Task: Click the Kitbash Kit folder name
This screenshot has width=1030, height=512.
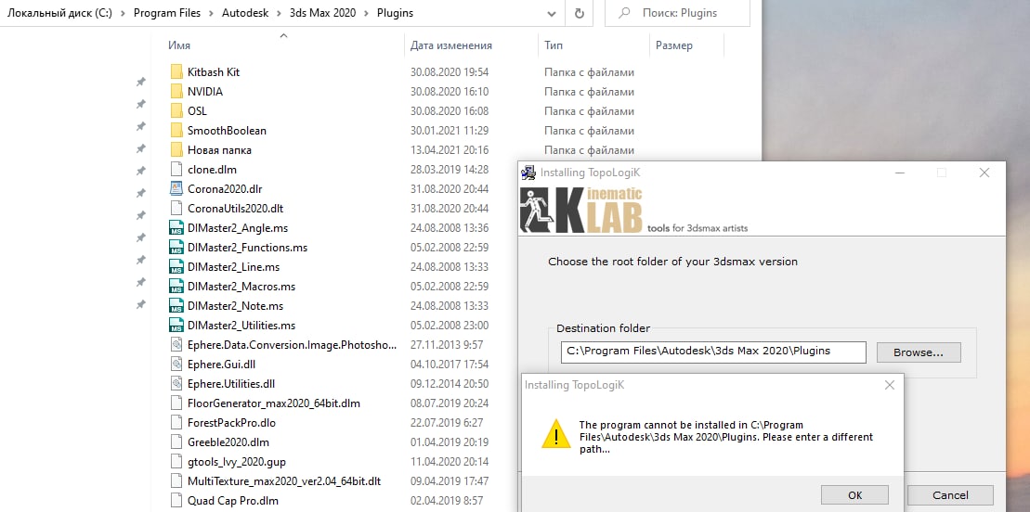Action: (214, 72)
